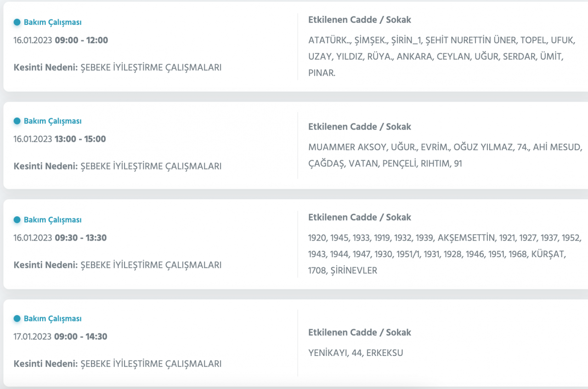Click the YENİKAYI, 44, ERKEKSU street list
Viewport: 588px width, 389px height.
point(356,353)
